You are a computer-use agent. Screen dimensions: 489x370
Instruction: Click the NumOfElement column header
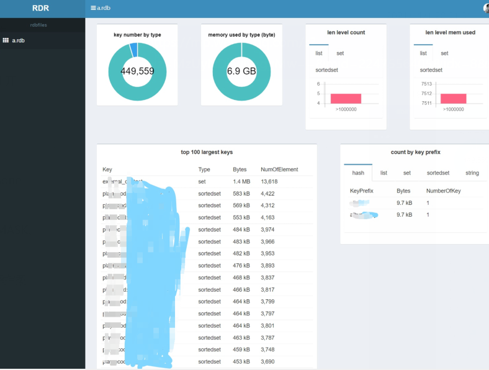pos(279,169)
